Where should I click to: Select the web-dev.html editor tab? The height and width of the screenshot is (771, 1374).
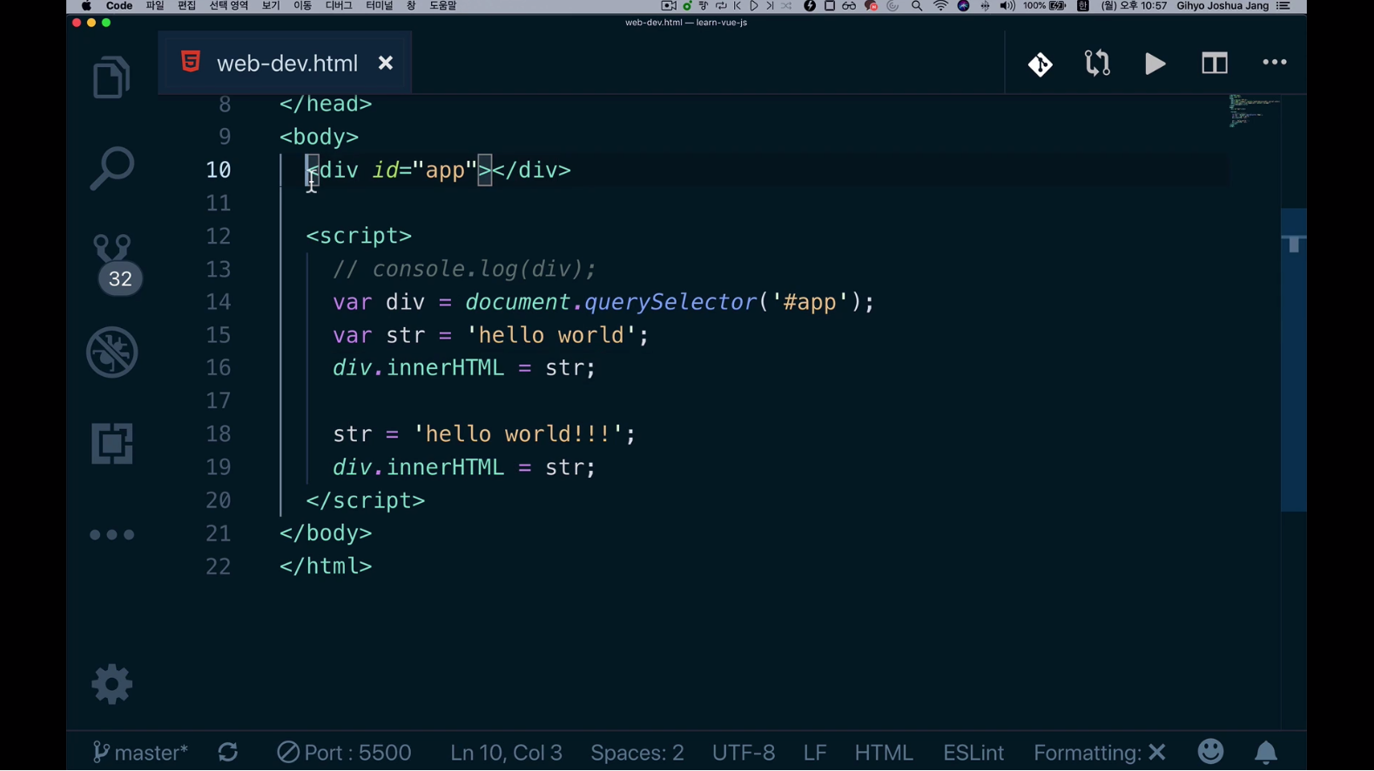pos(286,64)
